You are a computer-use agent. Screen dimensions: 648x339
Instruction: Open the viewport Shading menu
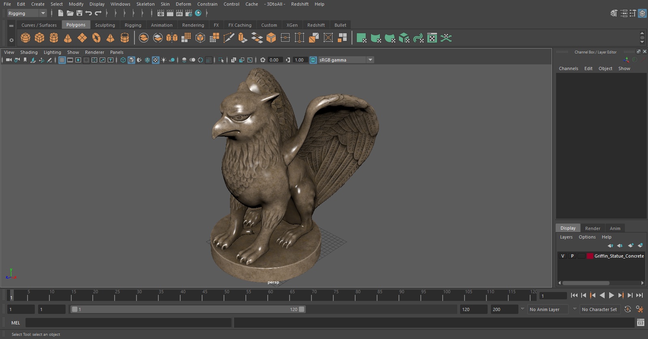(29, 52)
